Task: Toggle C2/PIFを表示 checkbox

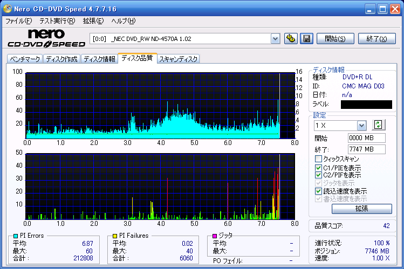Action: click(x=318, y=175)
